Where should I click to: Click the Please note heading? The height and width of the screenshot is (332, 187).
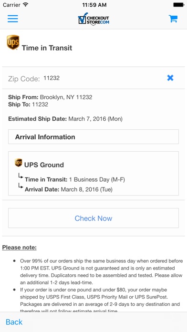(19, 247)
